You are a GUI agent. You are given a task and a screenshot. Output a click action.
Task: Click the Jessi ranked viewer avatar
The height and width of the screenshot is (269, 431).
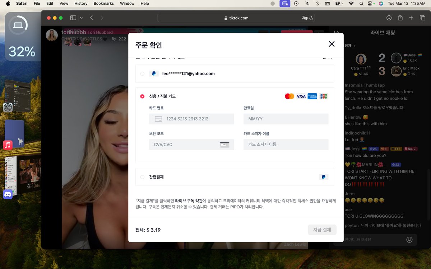(396, 58)
